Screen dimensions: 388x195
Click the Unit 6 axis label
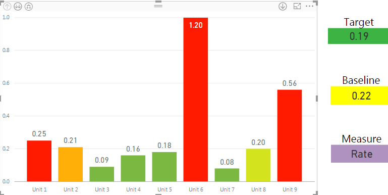click(196, 189)
